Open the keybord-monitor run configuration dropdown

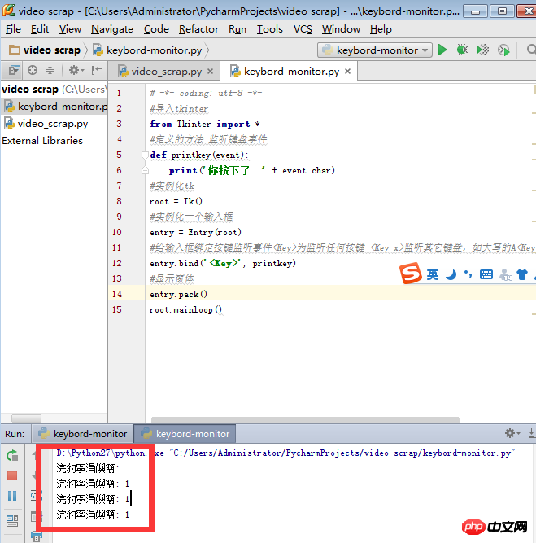(x=374, y=50)
